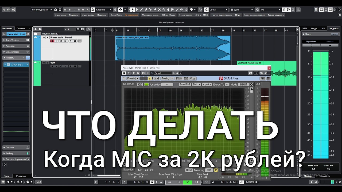
Task: Open the Import dropdown in SPAN Plus
Action: [x=207, y=85]
